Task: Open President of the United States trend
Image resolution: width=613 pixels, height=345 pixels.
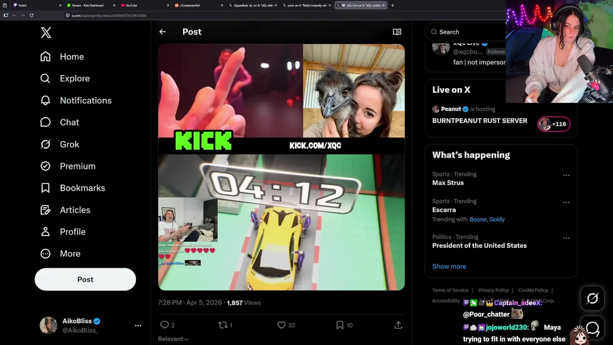Action: (479, 245)
